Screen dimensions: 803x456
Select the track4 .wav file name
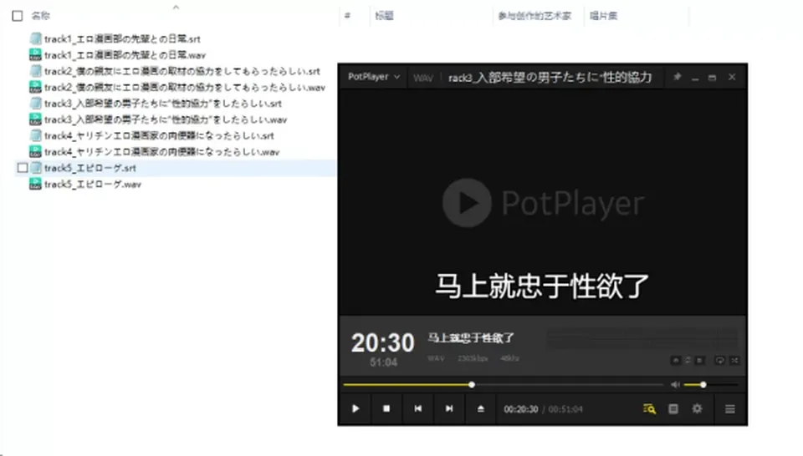click(x=161, y=152)
